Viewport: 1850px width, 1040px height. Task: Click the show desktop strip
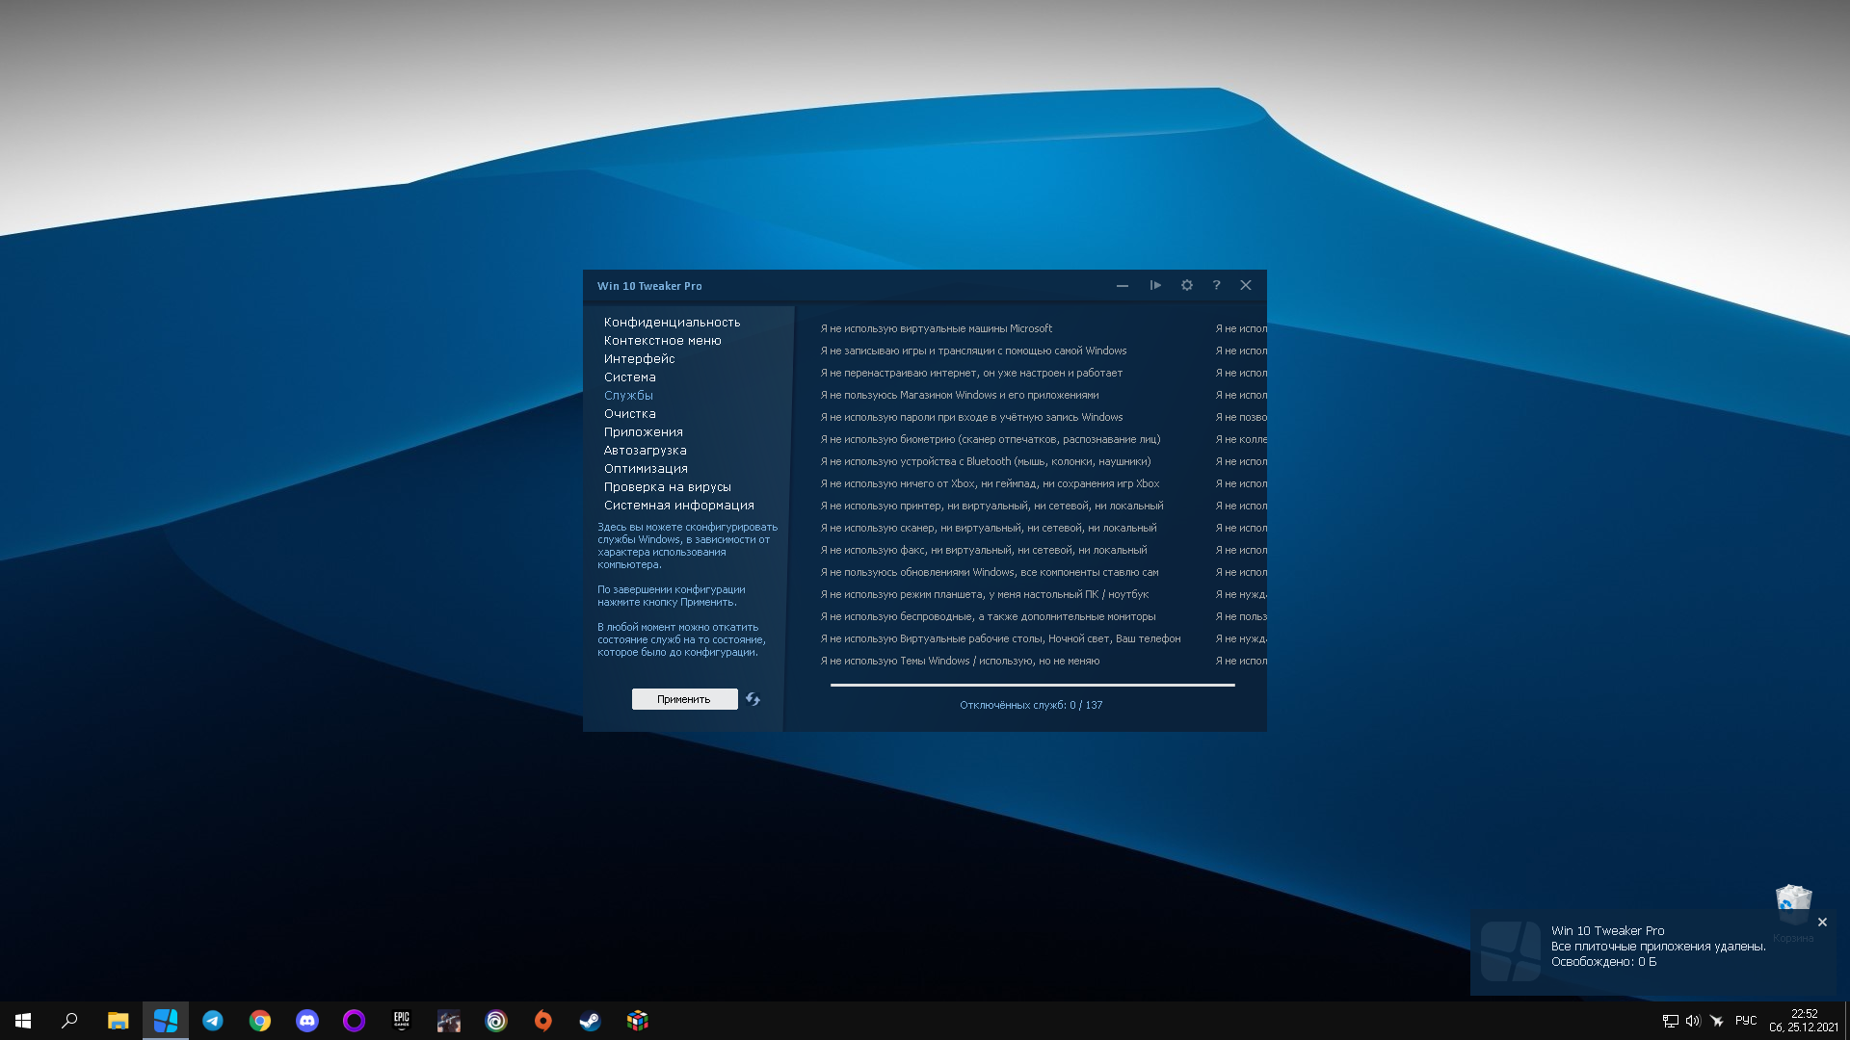point(1847,1021)
